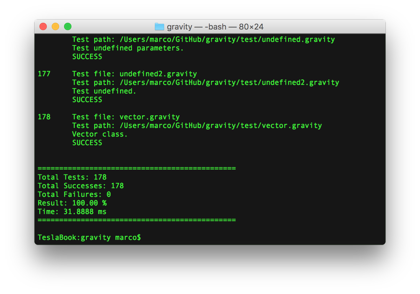
Task: Click the test path ending in undefined2.gravity
Action: (x=205, y=83)
